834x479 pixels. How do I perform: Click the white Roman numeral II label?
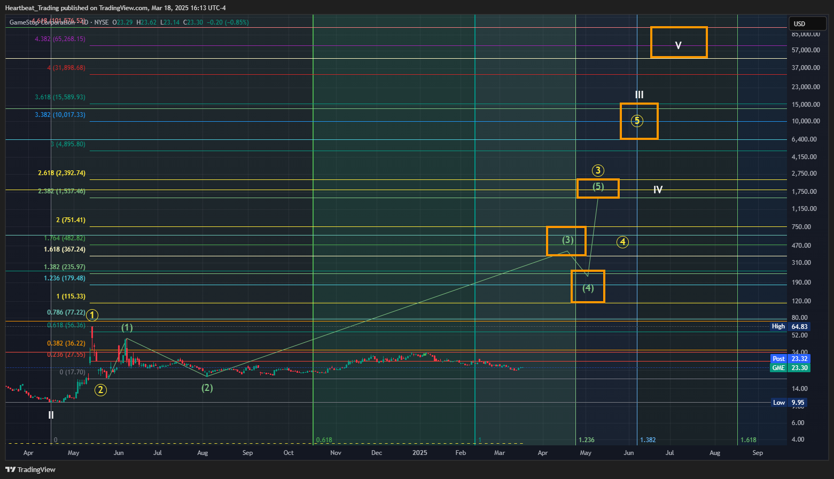[x=51, y=415]
